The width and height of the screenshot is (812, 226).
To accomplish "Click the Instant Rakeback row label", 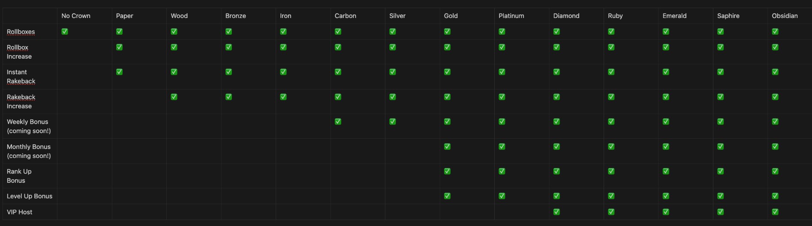I will pos(21,77).
